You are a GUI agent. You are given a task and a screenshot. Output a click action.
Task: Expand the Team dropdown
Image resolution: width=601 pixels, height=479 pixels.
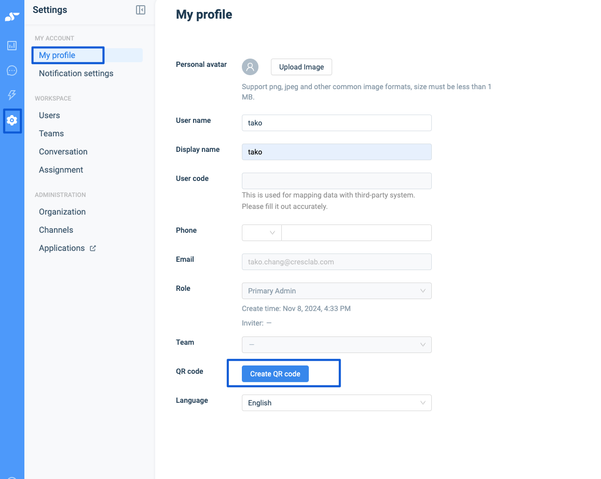pos(336,345)
